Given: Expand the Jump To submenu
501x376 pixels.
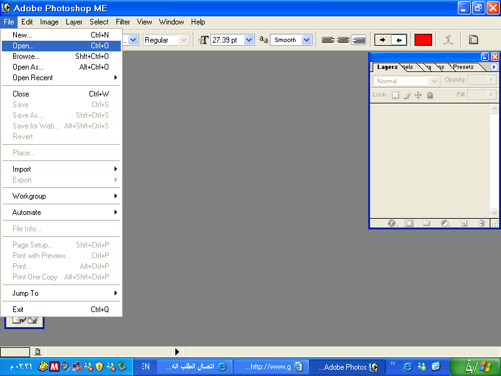Looking at the screenshot, I should pos(61,293).
